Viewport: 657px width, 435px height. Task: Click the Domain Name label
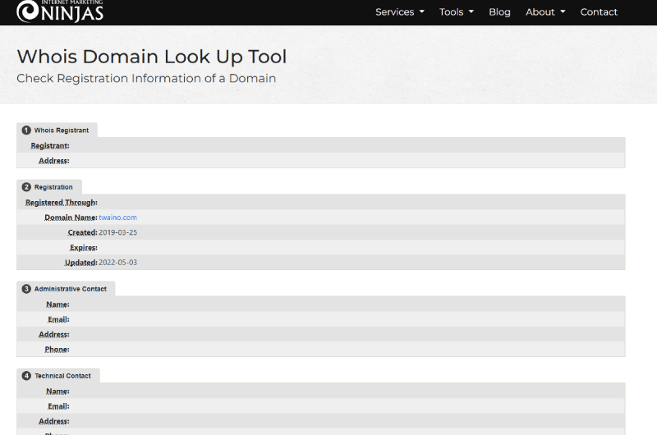tap(71, 217)
